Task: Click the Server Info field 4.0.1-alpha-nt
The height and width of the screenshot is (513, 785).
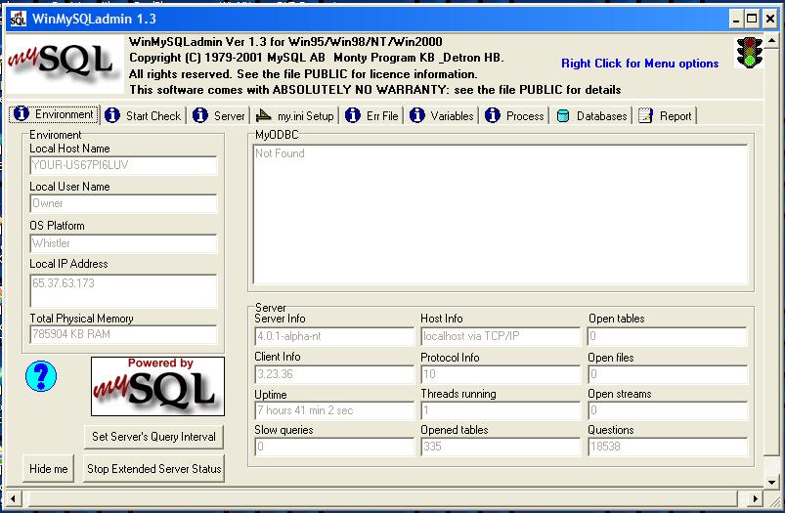Action: point(334,336)
